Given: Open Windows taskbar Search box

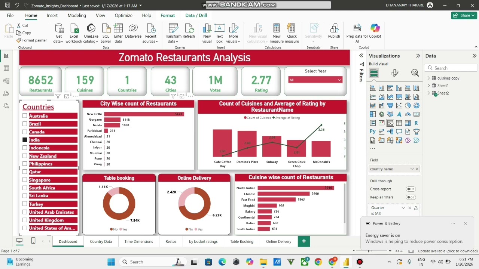Looking at the screenshot, I should pos(152,262).
